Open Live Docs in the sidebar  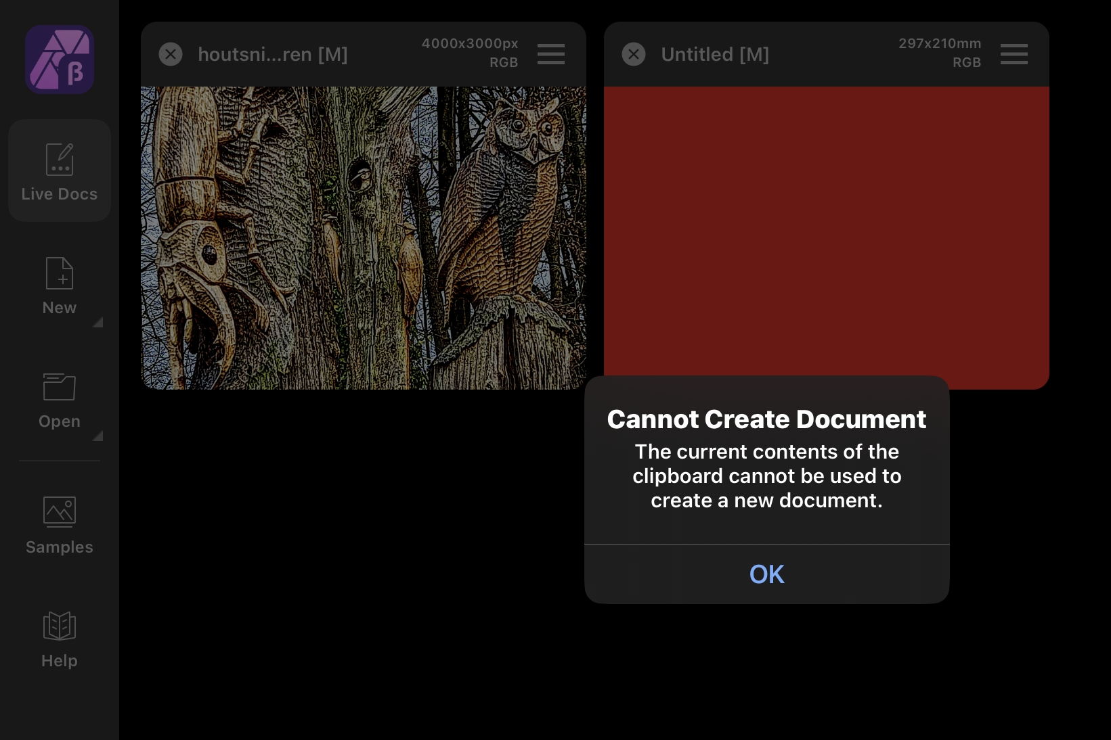tap(60, 170)
